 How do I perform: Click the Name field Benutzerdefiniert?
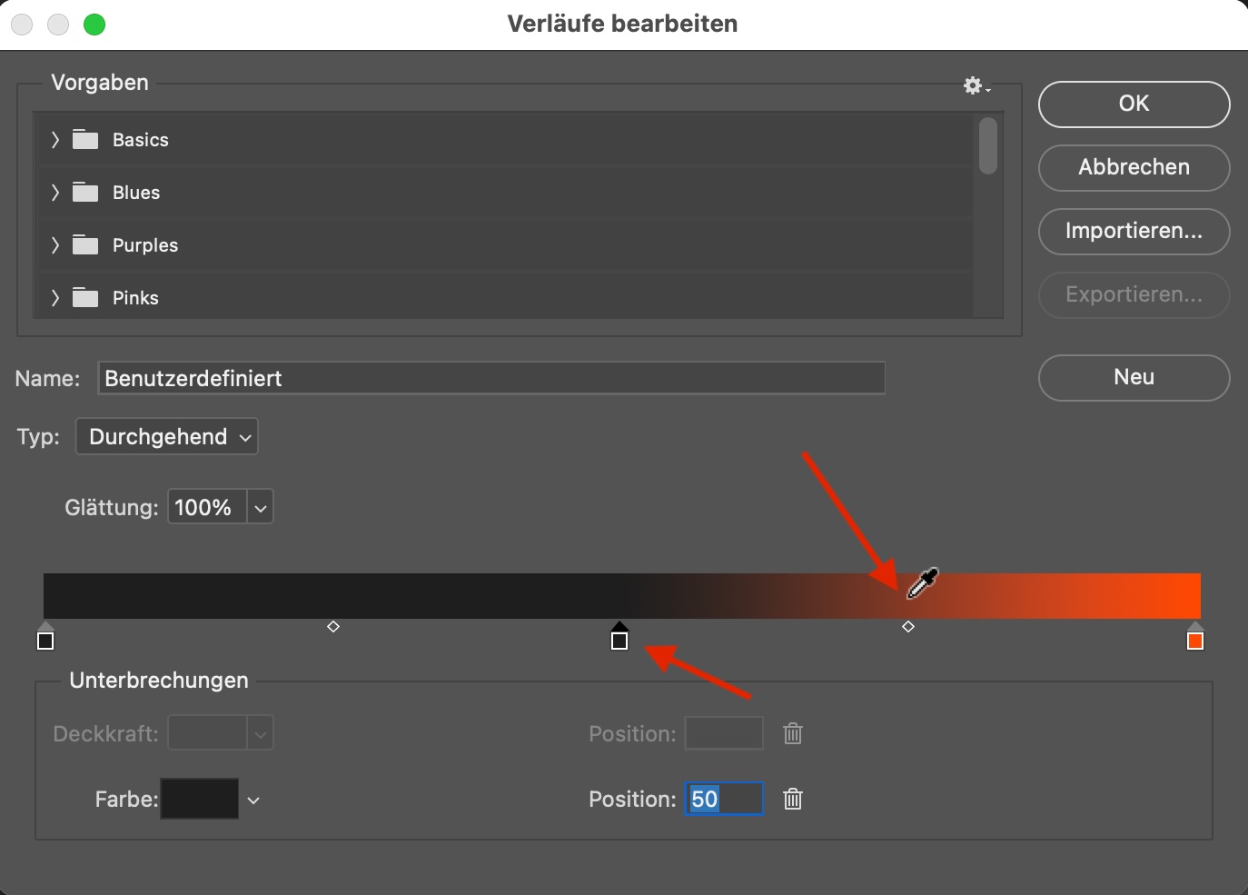[x=491, y=378]
